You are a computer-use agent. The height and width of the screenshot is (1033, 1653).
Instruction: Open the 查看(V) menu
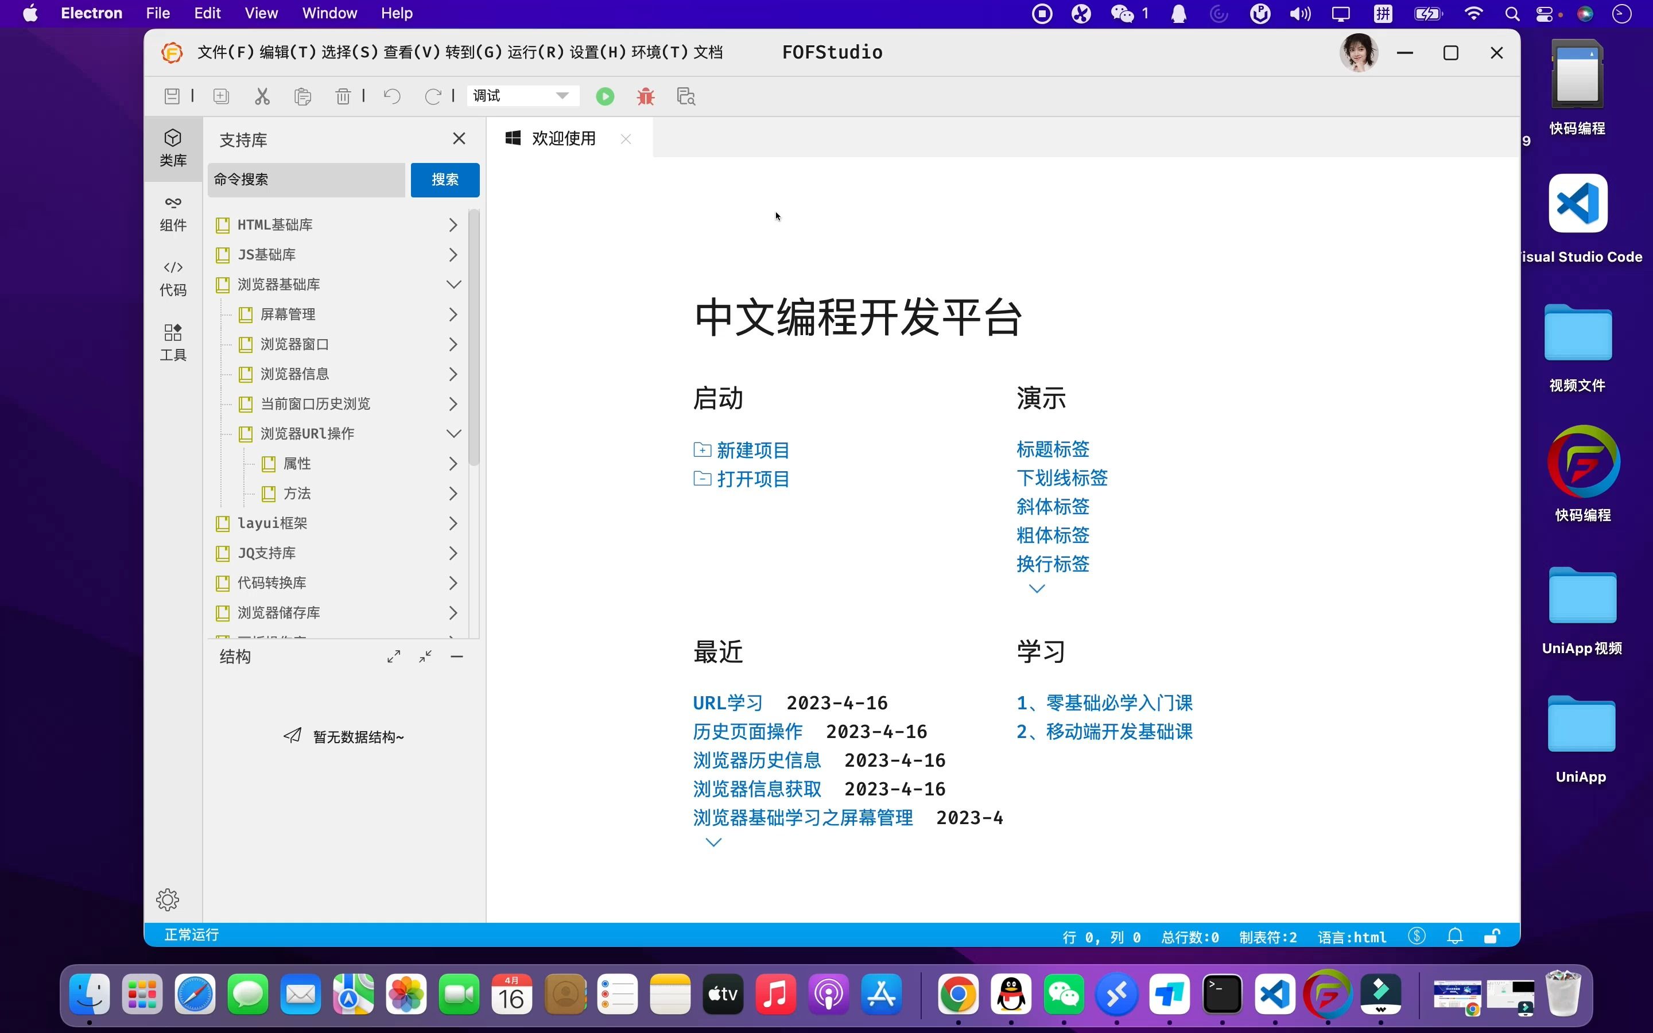(x=412, y=53)
